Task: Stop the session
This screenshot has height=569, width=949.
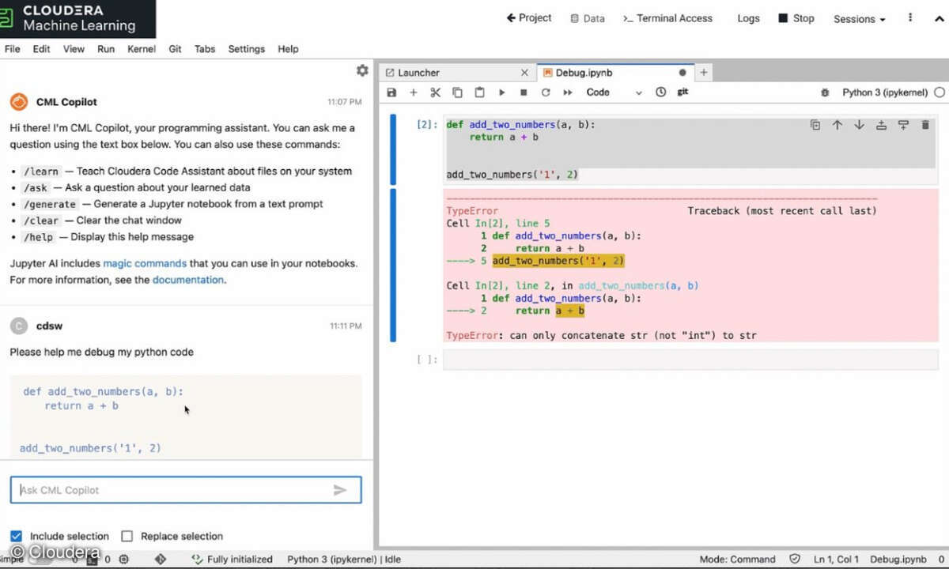Action: pyautogui.click(x=796, y=18)
